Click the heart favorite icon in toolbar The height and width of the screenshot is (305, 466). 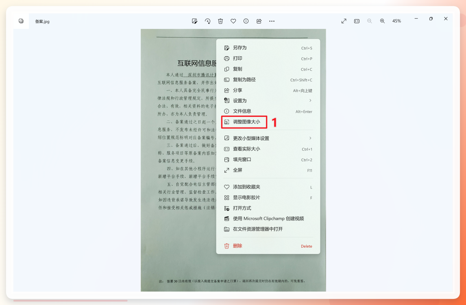(x=233, y=21)
